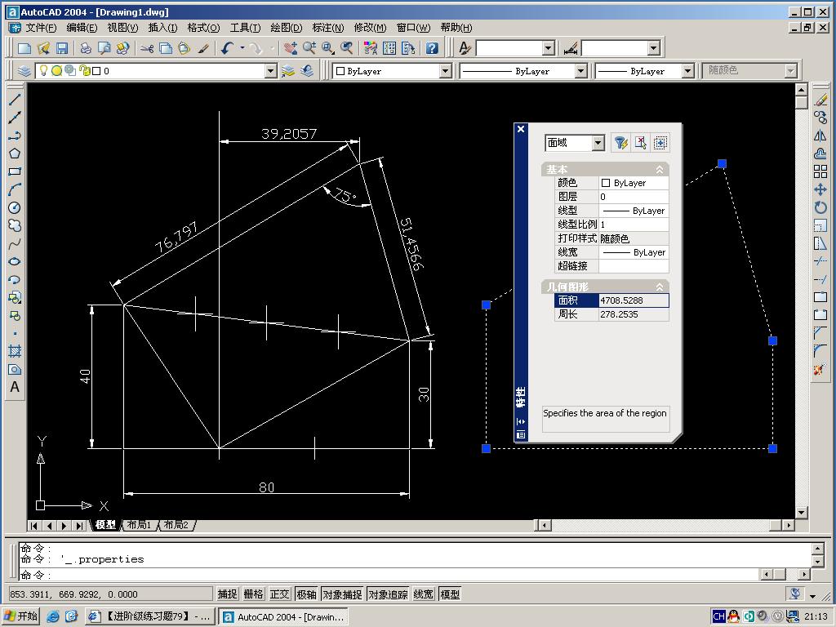
Task: Click the Save floppy disk icon
Action: point(62,48)
